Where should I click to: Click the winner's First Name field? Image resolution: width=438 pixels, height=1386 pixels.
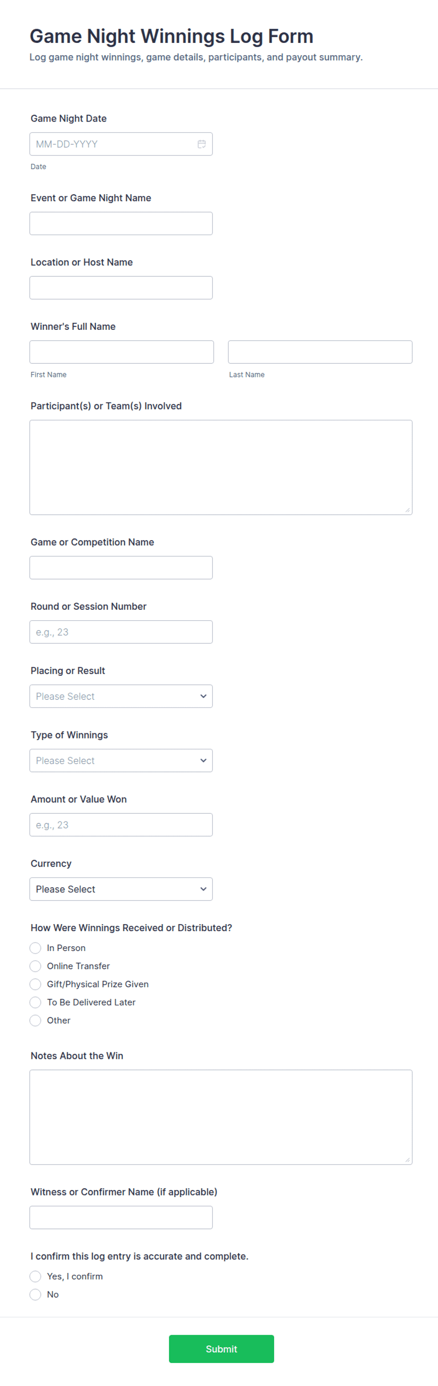tap(122, 352)
